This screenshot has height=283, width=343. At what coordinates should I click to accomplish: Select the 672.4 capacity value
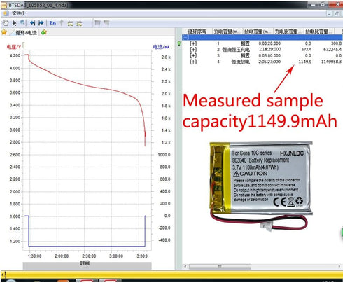coord(306,49)
